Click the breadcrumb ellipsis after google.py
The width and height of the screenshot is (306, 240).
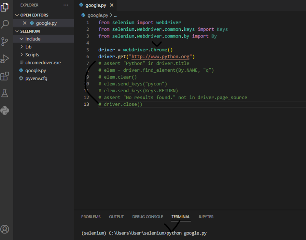click(x=116, y=16)
